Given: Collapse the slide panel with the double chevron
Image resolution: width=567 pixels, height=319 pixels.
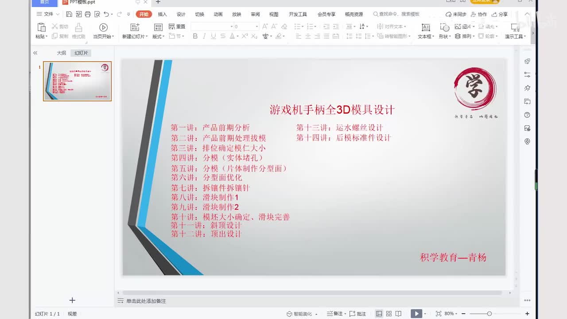Looking at the screenshot, I should point(35,53).
